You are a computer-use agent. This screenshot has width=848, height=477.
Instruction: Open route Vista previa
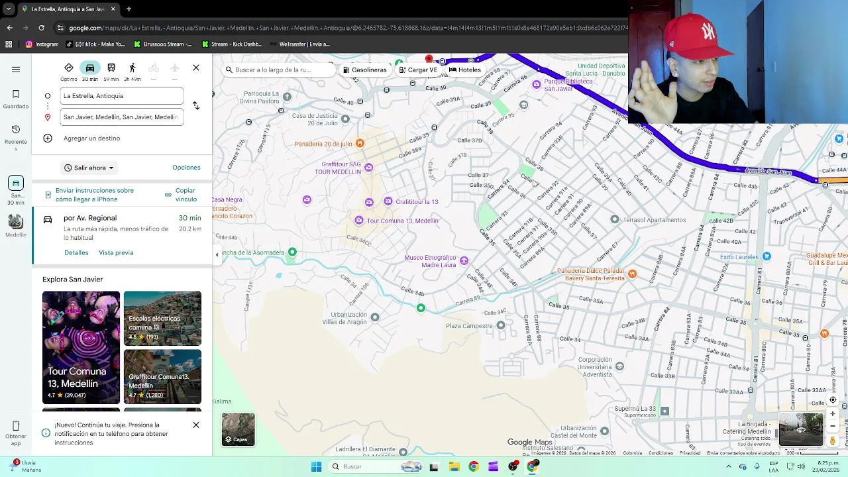pos(116,252)
